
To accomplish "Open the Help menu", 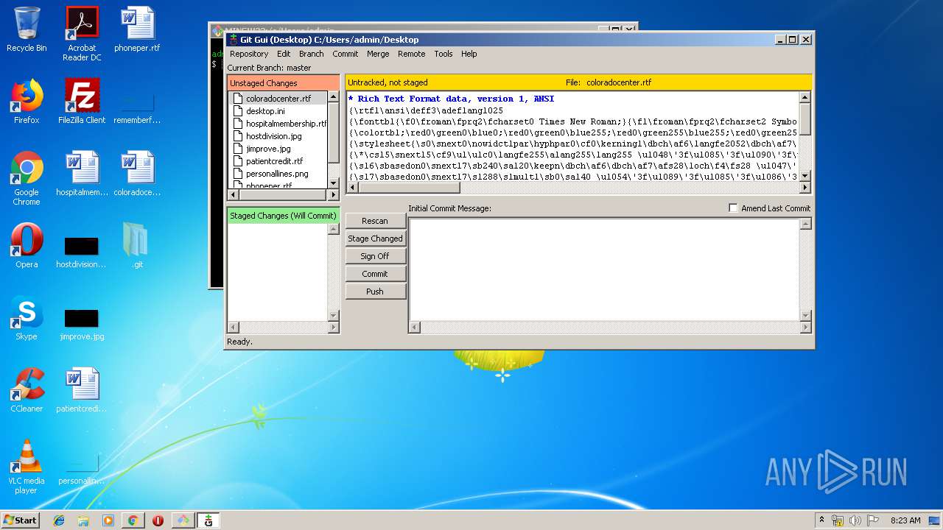I will pyautogui.click(x=469, y=54).
